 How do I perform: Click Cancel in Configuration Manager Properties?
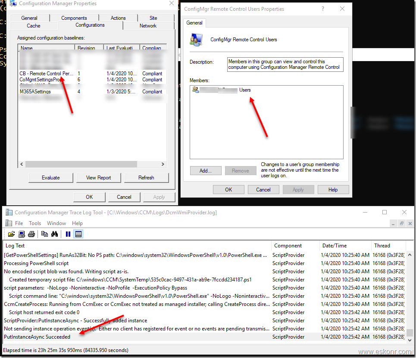(x=124, y=197)
